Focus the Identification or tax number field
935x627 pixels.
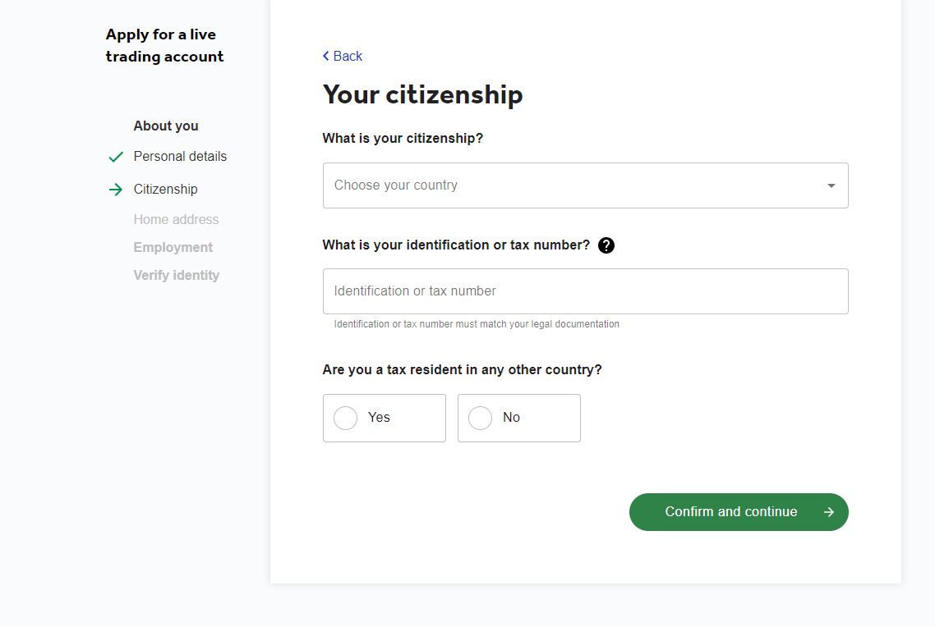click(586, 291)
